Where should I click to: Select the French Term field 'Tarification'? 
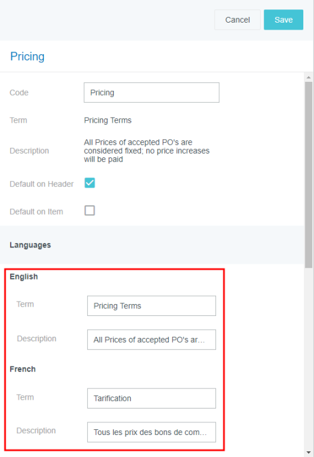(151, 398)
